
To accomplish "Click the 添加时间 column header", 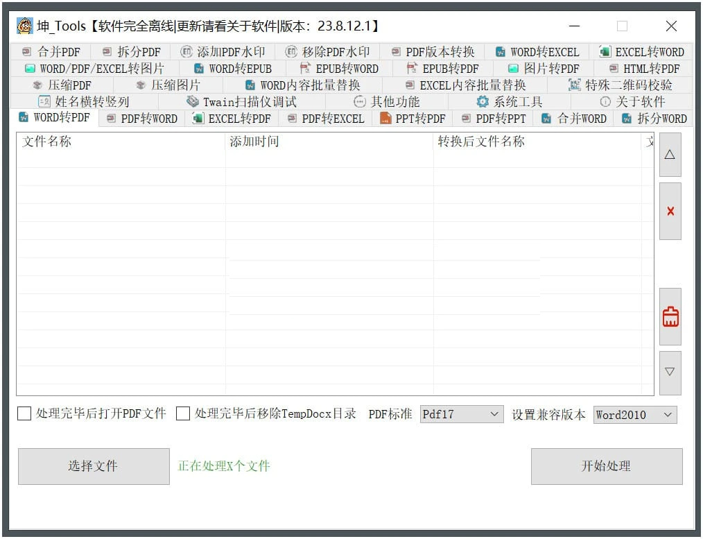I will tap(254, 142).
